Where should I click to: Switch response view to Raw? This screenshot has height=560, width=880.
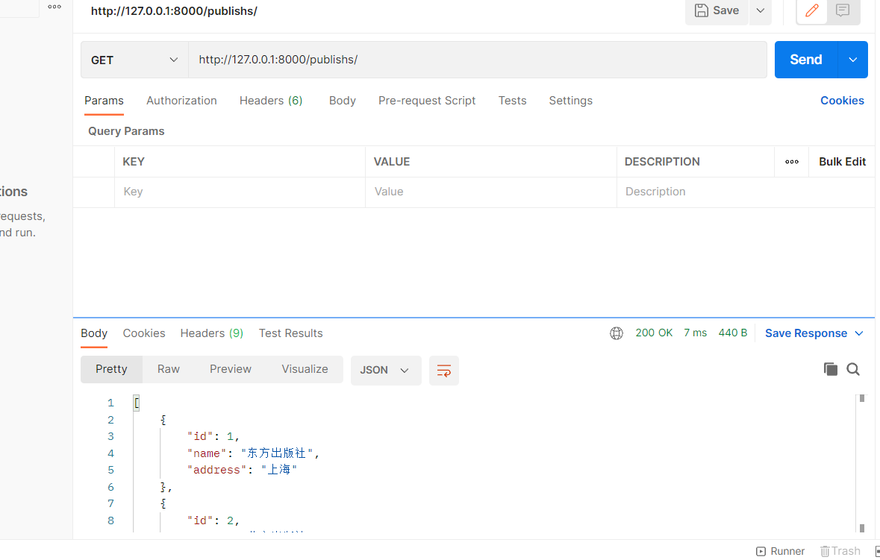(x=169, y=369)
